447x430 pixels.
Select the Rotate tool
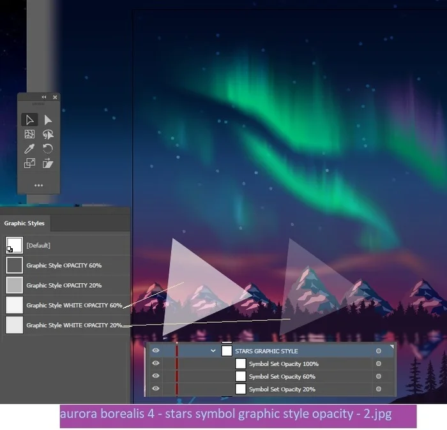tap(48, 149)
